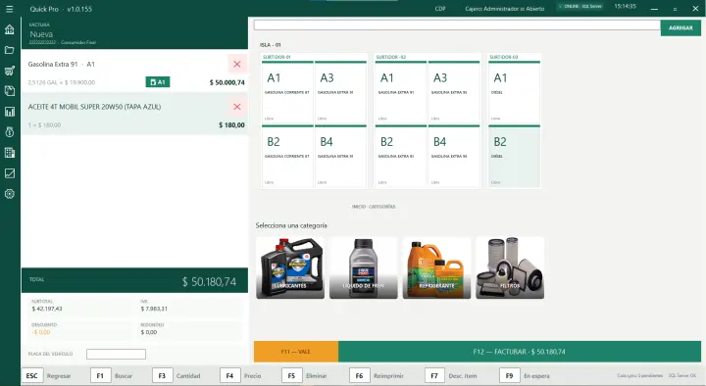Screen dimensions: 706x386
Task: Select the ACEITE 4T MOBIL SUPER 20W50 row
Action: (x=134, y=114)
